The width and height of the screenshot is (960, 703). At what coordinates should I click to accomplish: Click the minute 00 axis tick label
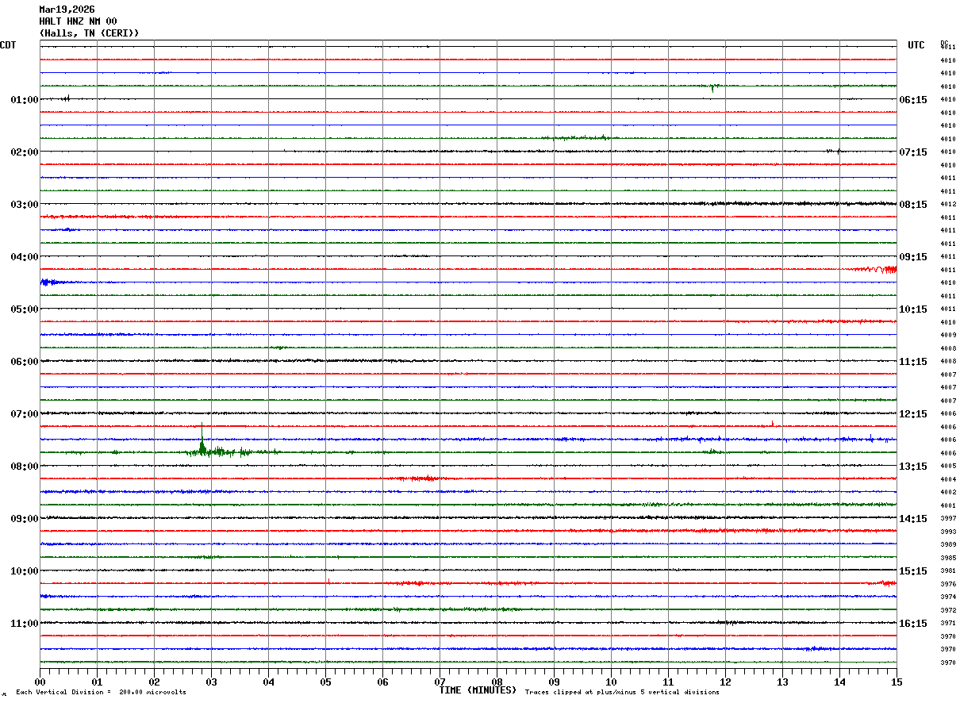click(40, 682)
